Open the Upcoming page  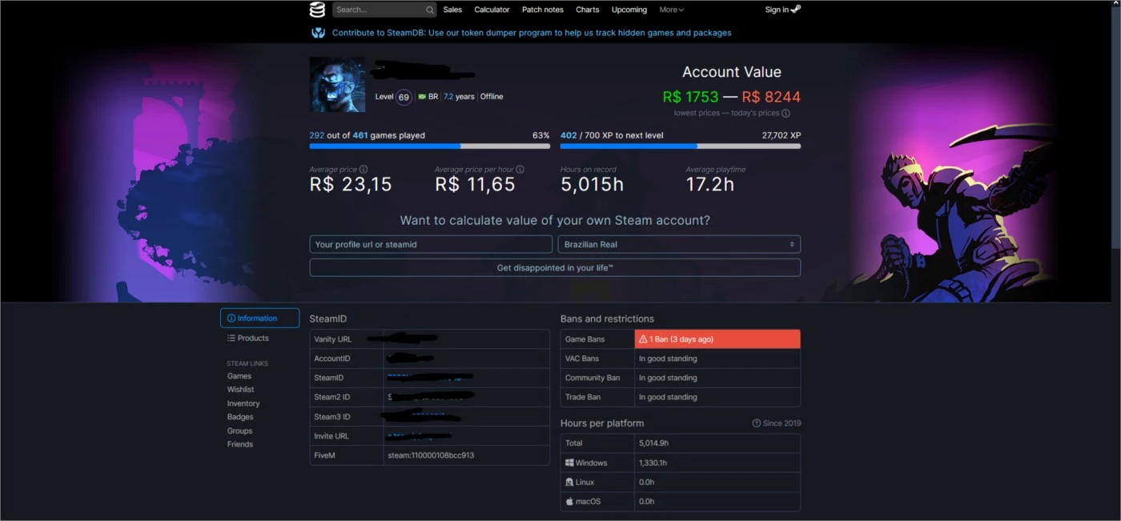(x=629, y=10)
